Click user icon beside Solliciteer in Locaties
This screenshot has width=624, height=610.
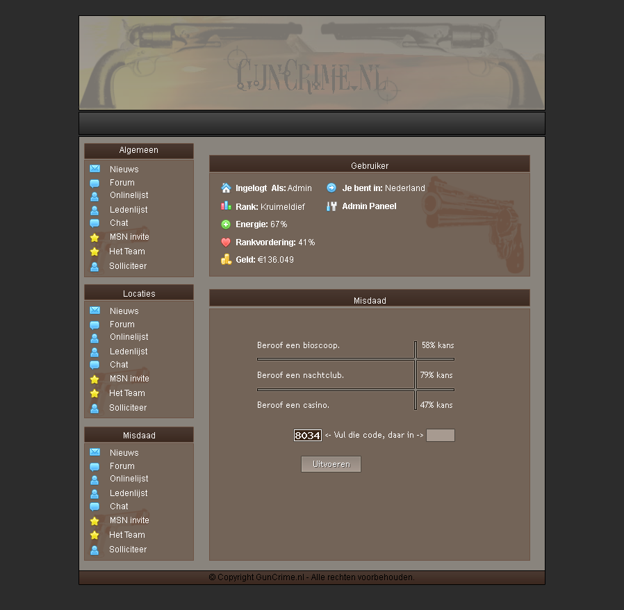pos(95,409)
